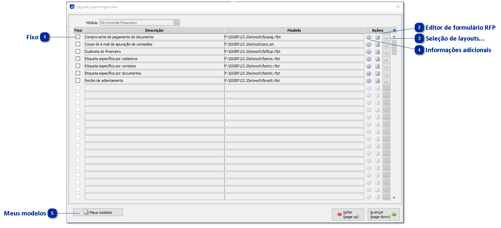Click model path ending in rfpetdc.rfpt
The height and width of the screenshot is (228, 501).
click(x=294, y=74)
